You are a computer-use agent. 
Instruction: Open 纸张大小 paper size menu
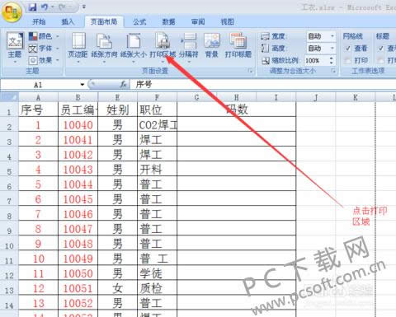(134, 48)
